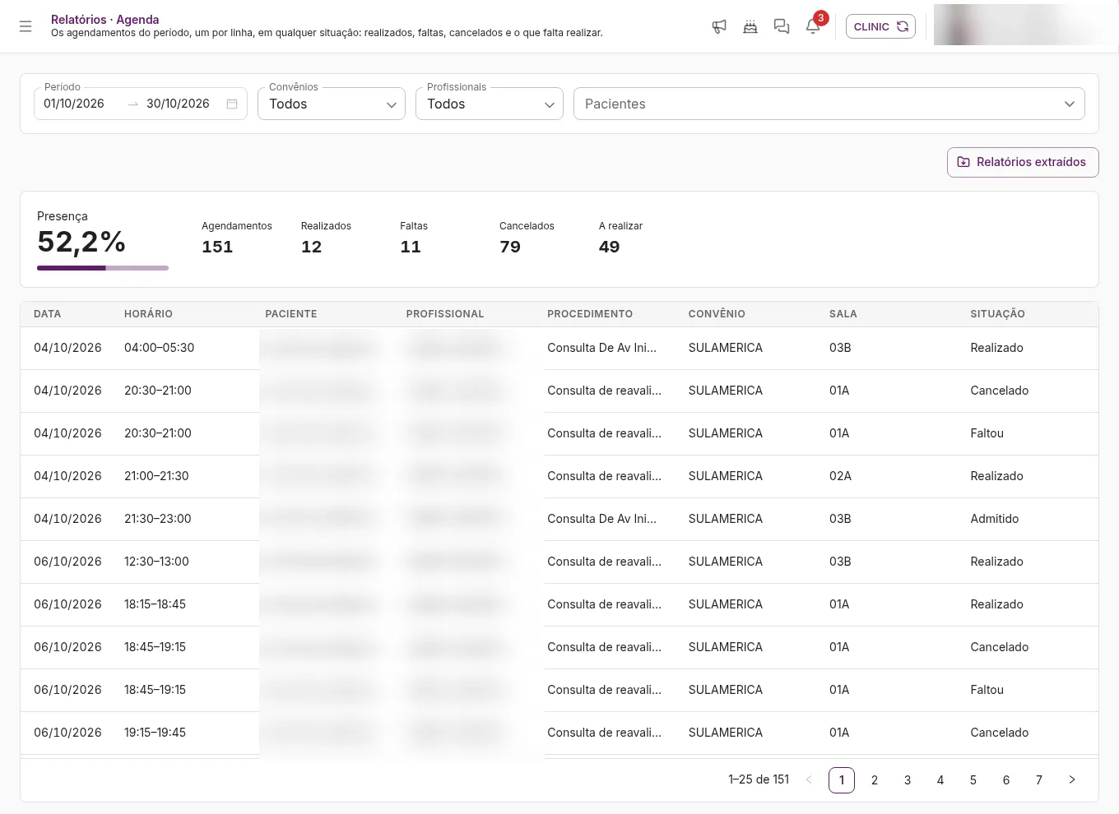Select current page 1
The image size is (1119, 814).
coord(842,779)
